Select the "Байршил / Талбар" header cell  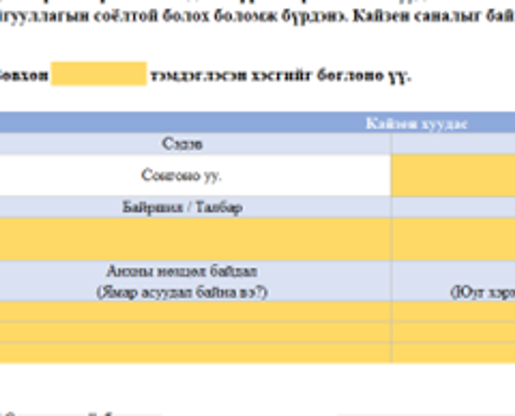pos(182,207)
